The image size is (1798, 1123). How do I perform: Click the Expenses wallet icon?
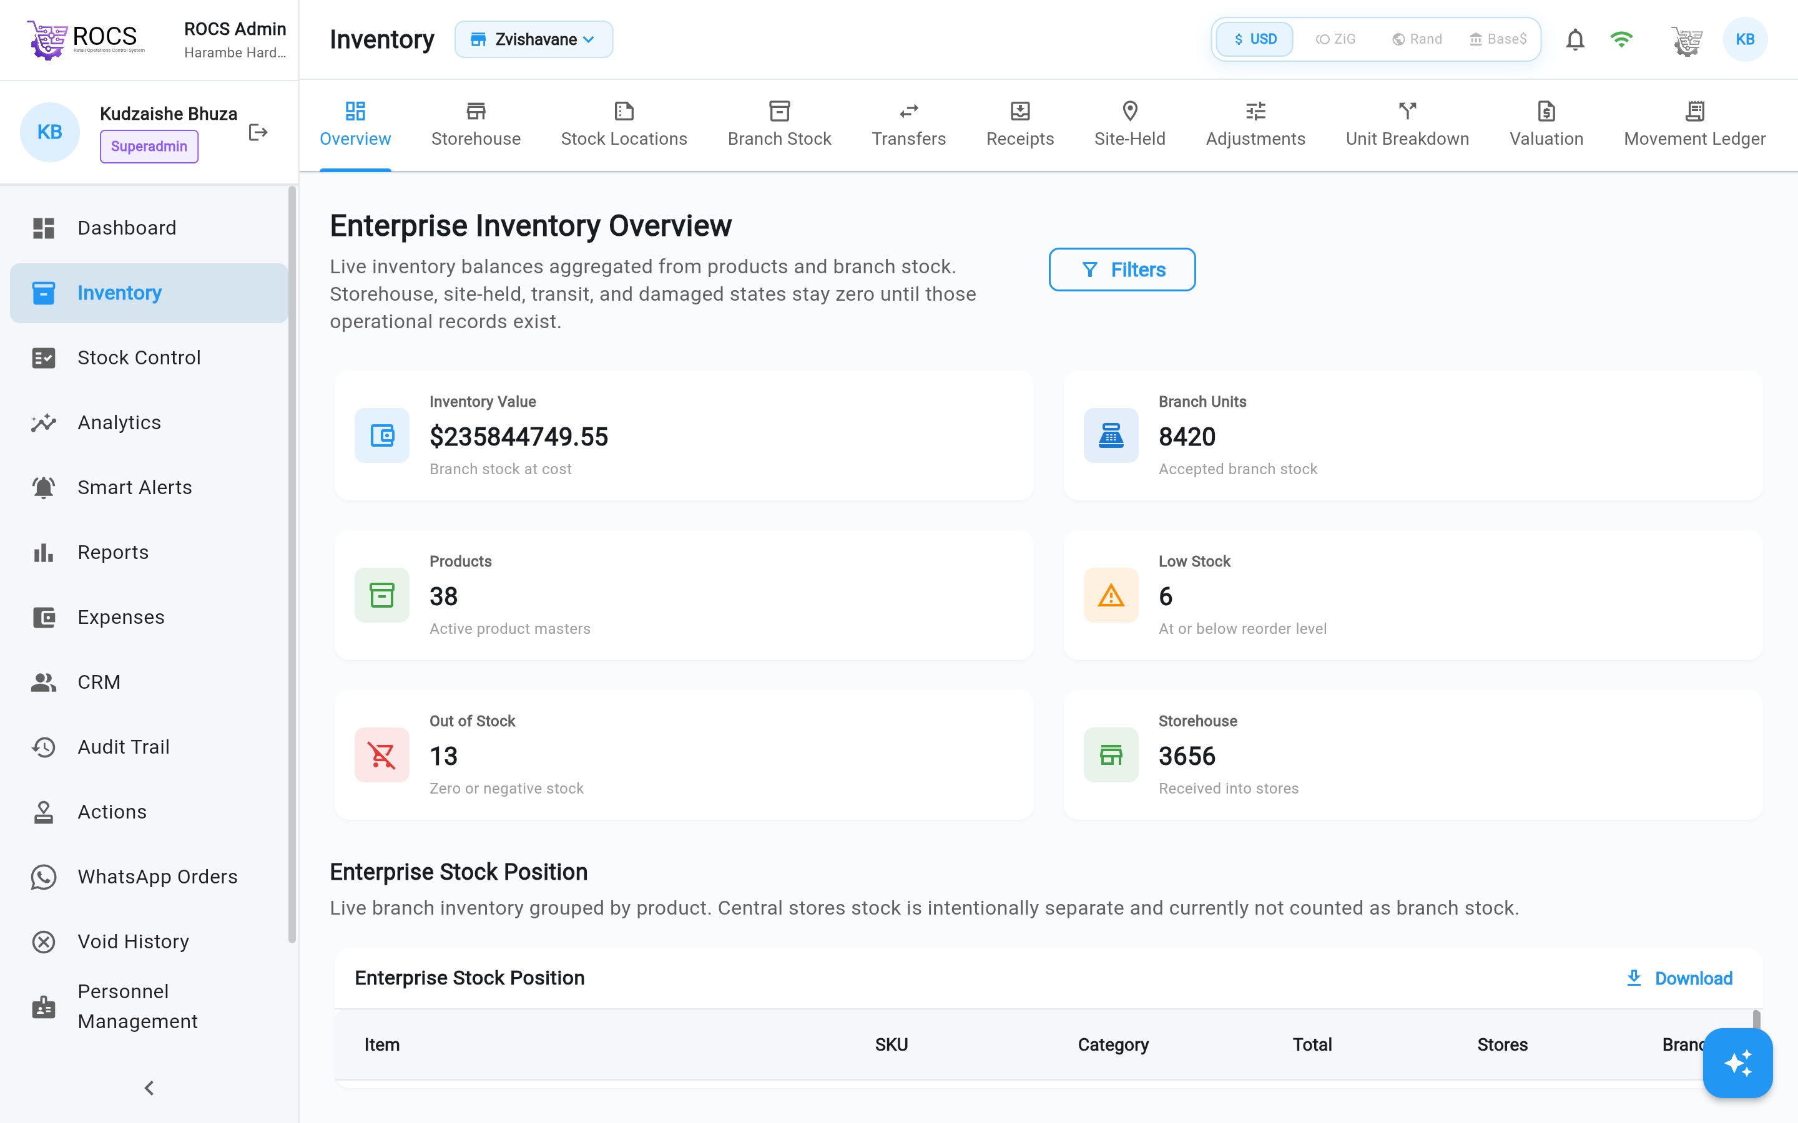coord(44,617)
